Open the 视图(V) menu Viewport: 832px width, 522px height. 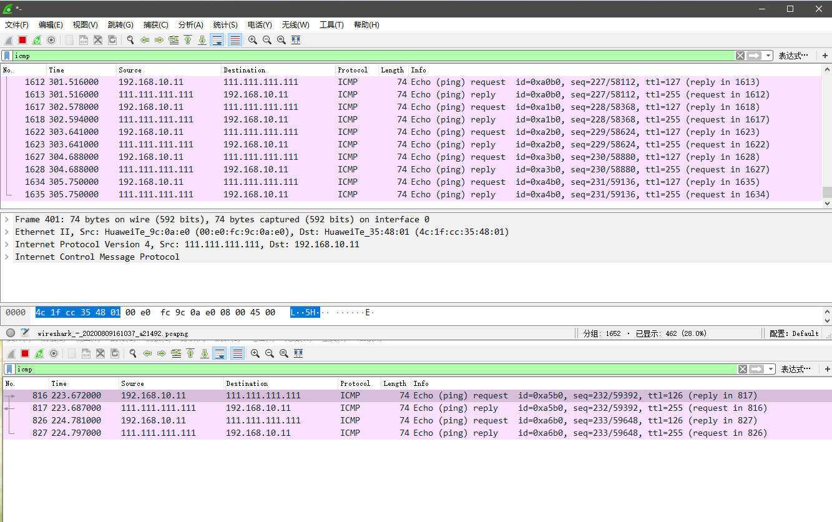[86, 25]
